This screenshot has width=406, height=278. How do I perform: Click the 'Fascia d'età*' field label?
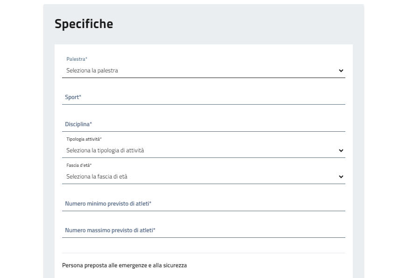[x=79, y=165]
